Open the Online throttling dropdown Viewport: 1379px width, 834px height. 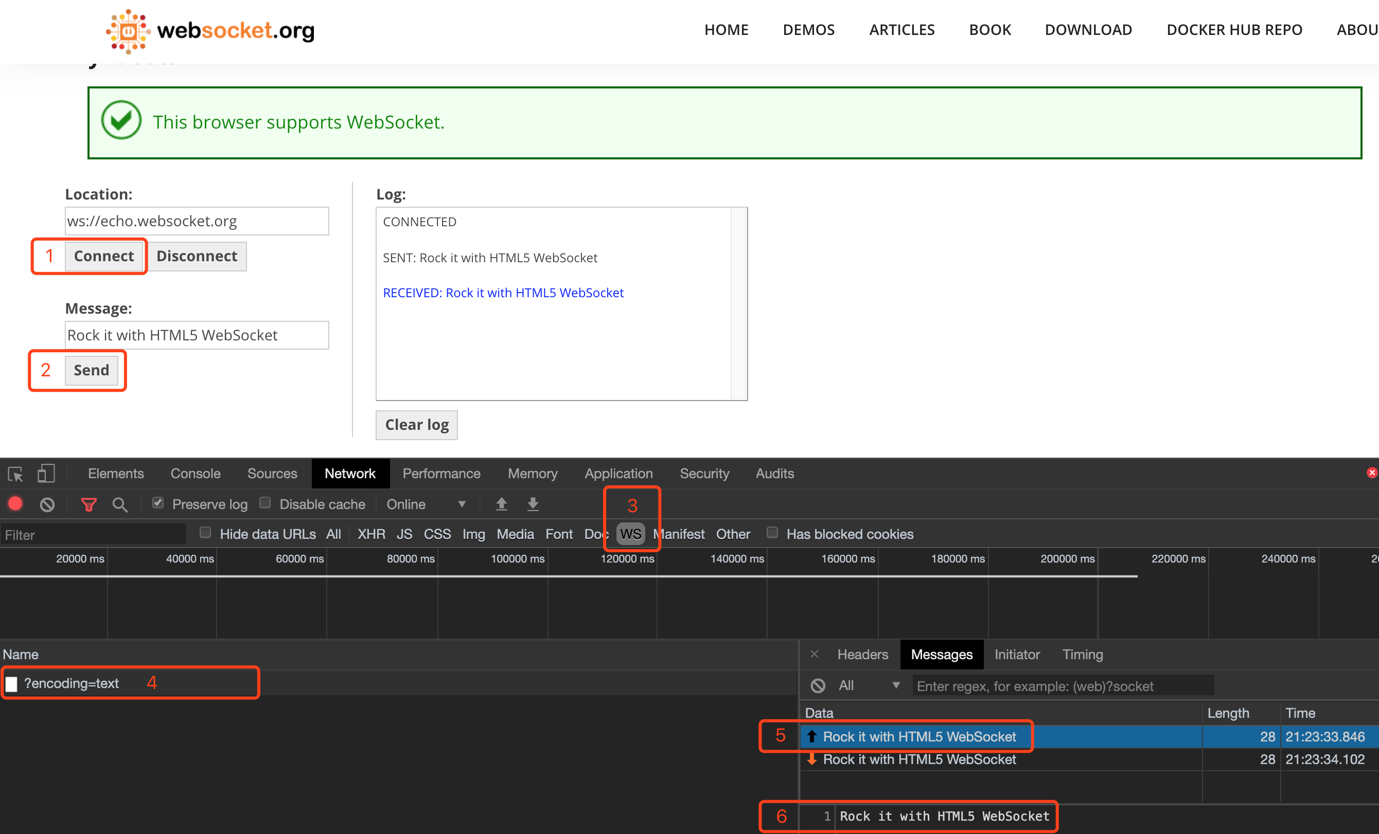click(426, 504)
